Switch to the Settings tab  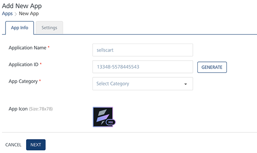49,28
